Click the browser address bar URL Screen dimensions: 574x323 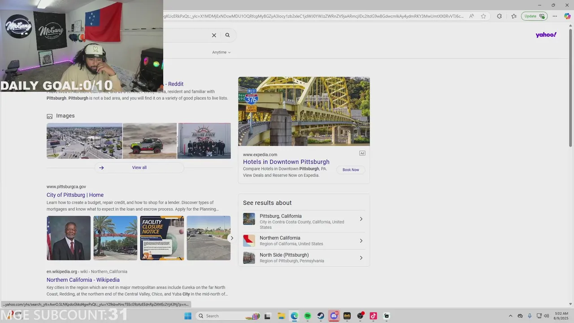click(x=314, y=16)
